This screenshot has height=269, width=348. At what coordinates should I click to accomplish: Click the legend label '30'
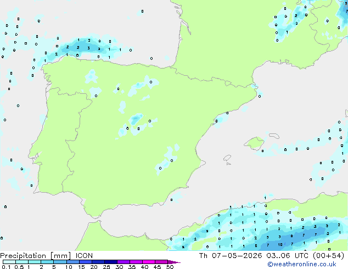pyautogui.click(x=119, y=267)
